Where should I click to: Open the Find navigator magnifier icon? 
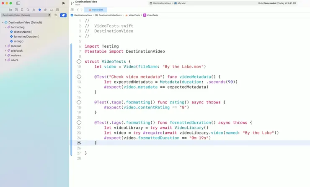pyautogui.click(x=28, y=10)
